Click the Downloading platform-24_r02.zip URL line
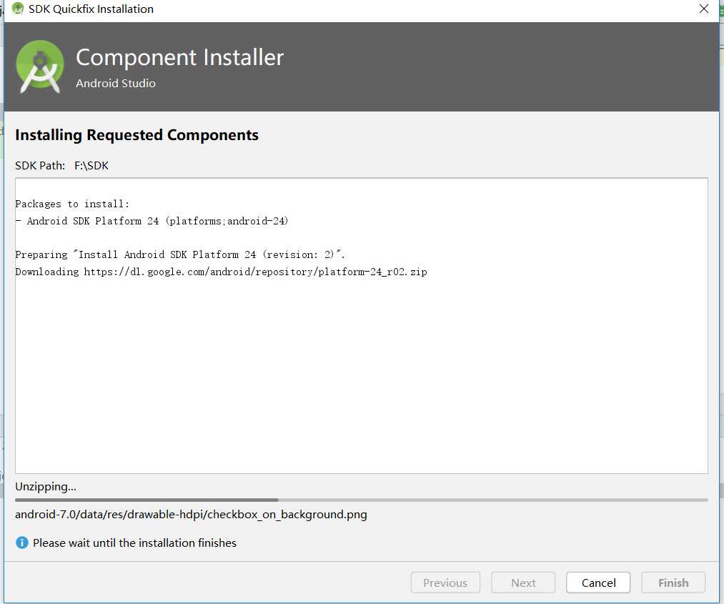724x604 pixels. (221, 272)
